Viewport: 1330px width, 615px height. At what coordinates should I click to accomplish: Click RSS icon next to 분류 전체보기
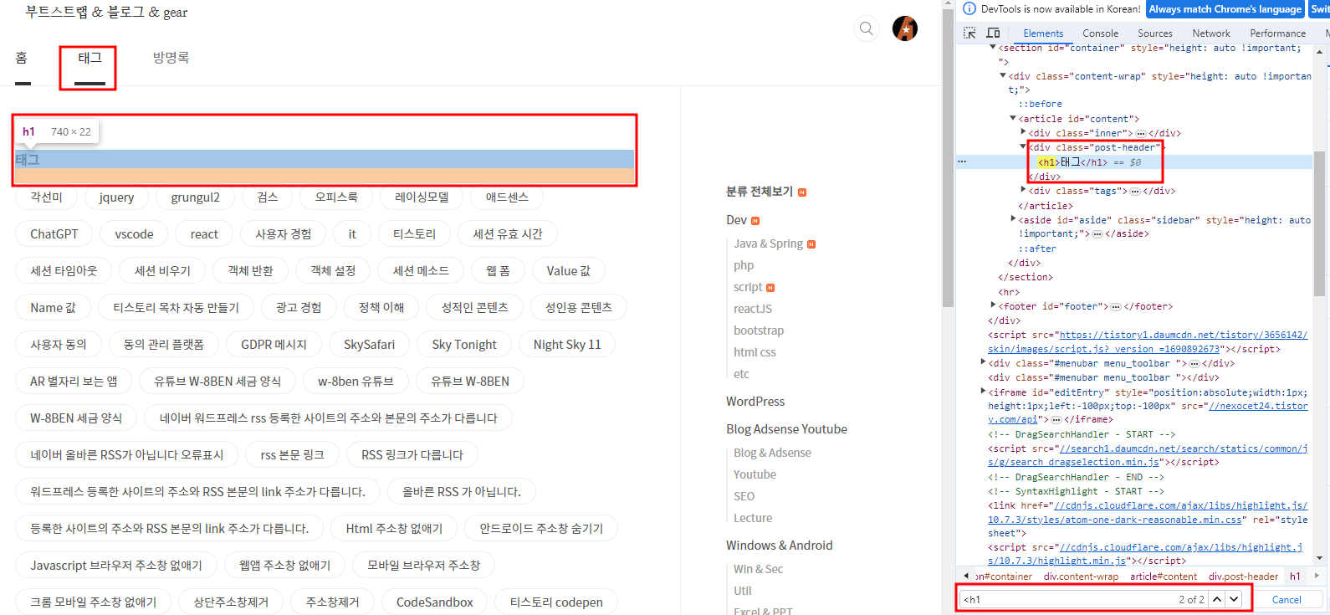tap(802, 192)
